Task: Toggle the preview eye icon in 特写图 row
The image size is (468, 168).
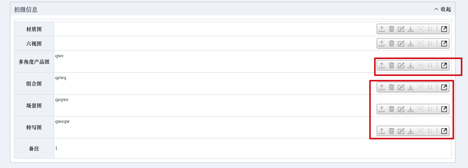Action: coord(420,131)
